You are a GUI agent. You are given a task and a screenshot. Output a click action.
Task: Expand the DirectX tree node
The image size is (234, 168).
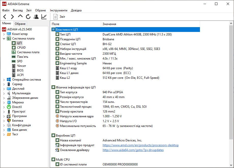(4, 107)
